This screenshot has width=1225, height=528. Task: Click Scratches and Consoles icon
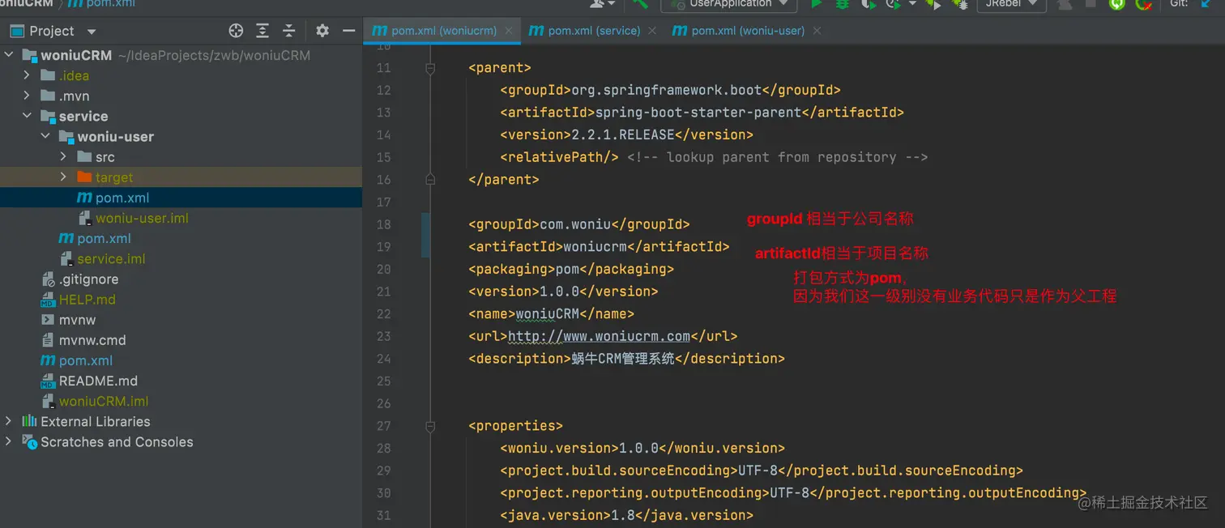[x=30, y=442]
